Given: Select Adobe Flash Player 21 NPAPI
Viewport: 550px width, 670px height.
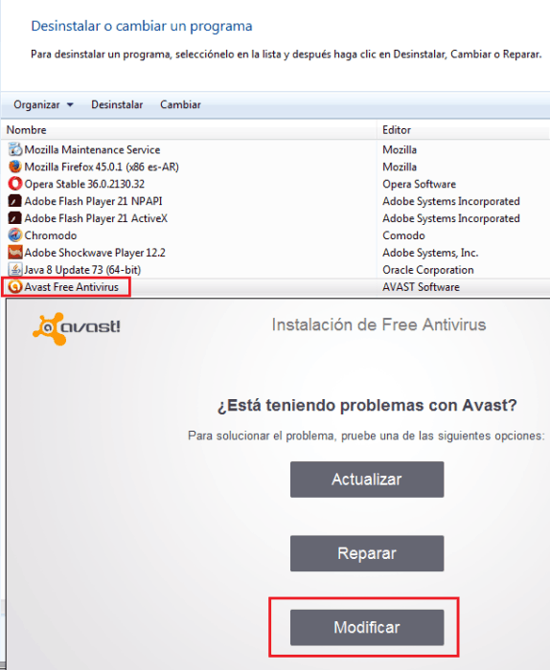Looking at the screenshot, I should click(275, 201).
